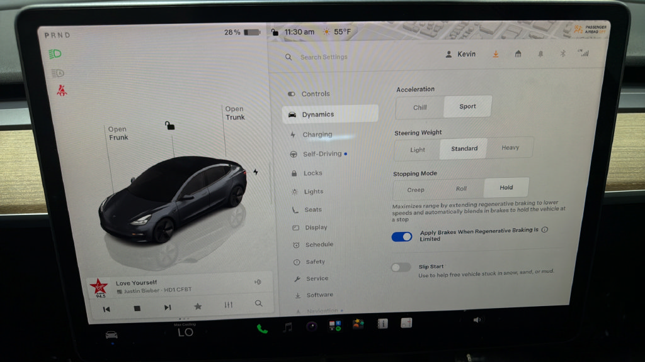Tap Open Trunk
Image resolution: width=645 pixels, height=362 pixels.
coord(235,113)
